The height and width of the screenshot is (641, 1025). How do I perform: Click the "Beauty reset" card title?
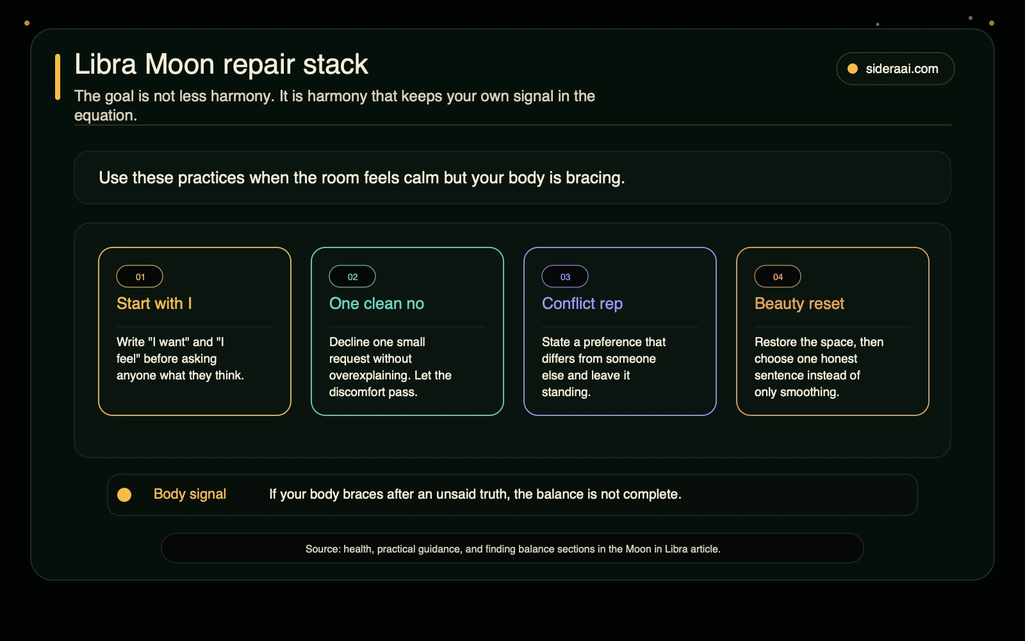[799, 303]
